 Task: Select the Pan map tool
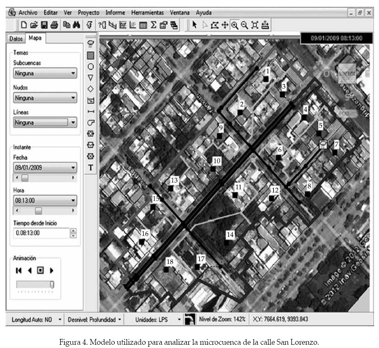coord(225,25)
